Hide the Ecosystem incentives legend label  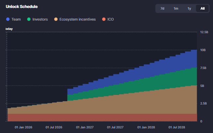pyautogui.click(x=77, y=19)
